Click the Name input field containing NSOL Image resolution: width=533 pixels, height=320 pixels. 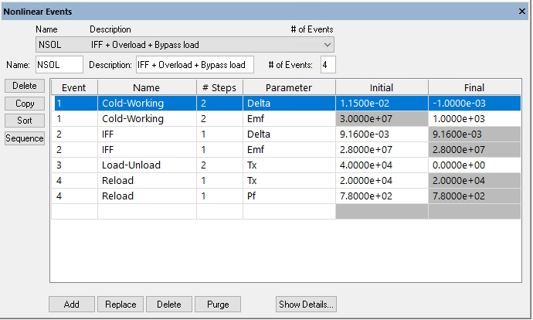point(59,65)
